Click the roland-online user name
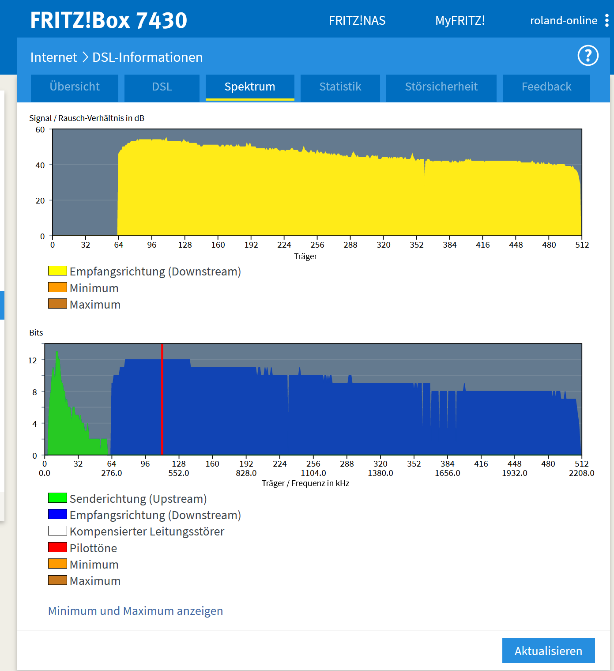 [563, 21]
